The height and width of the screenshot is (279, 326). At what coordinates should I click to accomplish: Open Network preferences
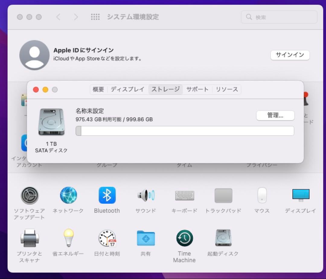(68, 195)
